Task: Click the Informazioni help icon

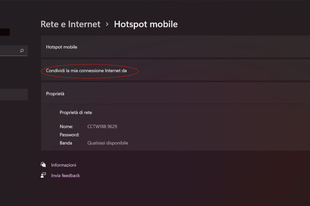Action: (44, 165)
